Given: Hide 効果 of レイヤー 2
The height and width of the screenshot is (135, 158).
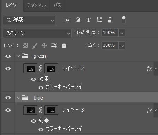Looking at the screenshot, I should tap(34, 79).
